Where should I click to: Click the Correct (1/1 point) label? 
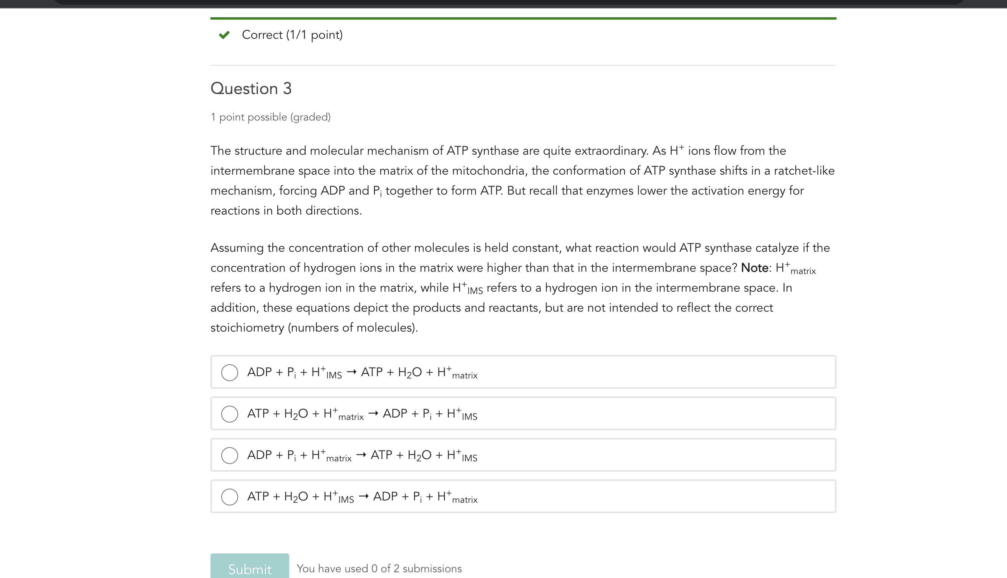coord(292,35)
